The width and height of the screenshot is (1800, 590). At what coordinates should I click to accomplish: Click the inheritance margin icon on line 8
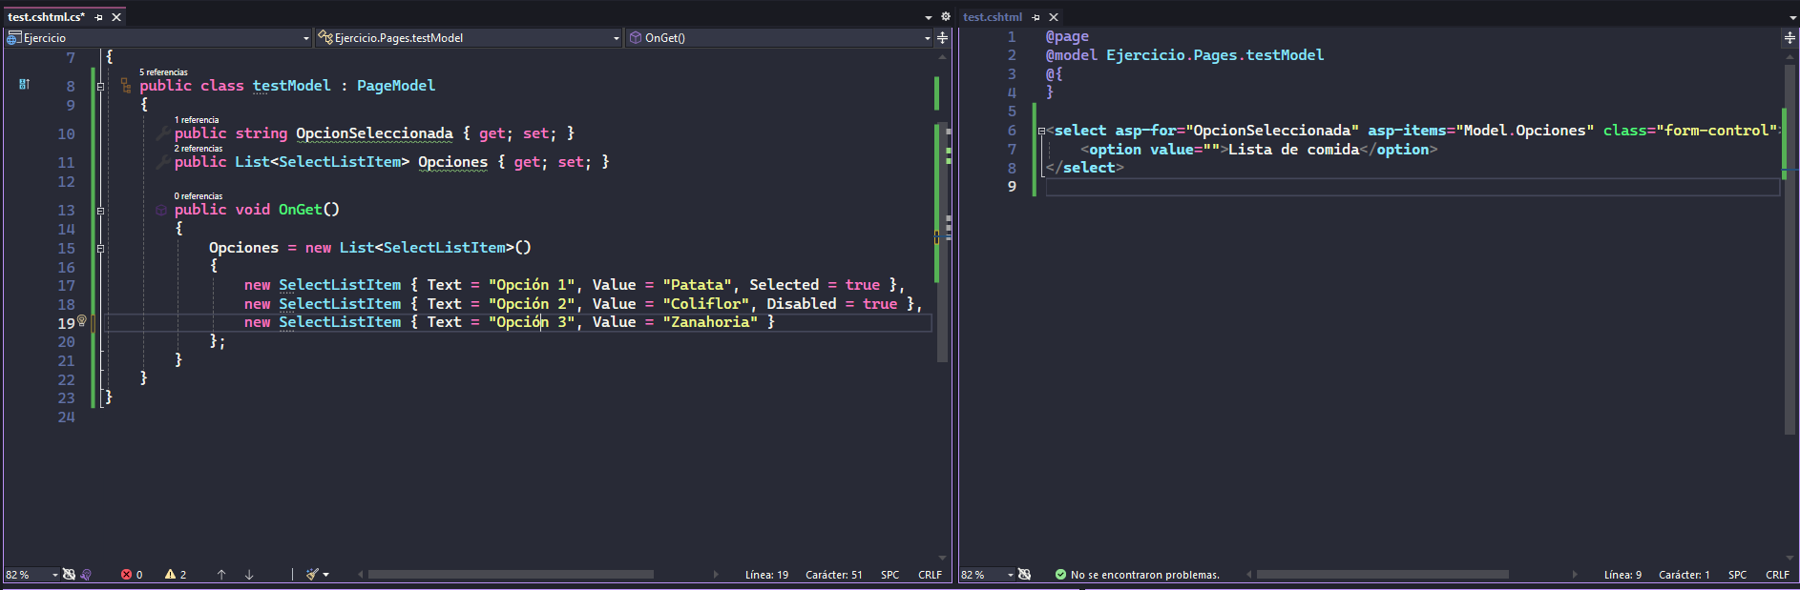[x=24, y=85]
